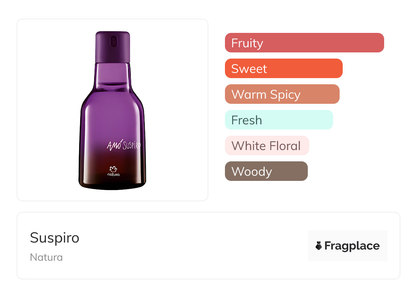
Task: Click the Natura brand name below the title
Action: click(46, 257)
